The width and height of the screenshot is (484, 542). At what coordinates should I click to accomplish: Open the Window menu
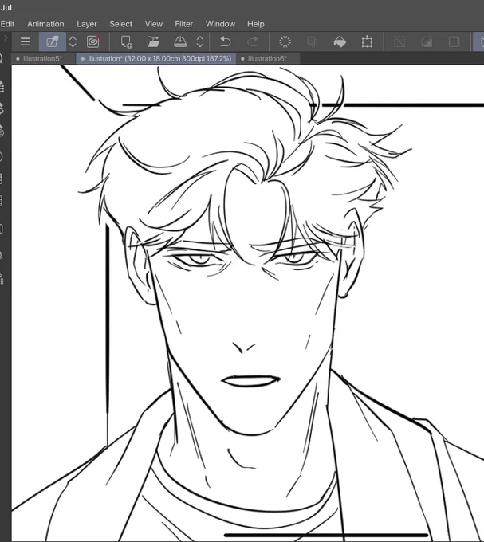tap(220, 24)
